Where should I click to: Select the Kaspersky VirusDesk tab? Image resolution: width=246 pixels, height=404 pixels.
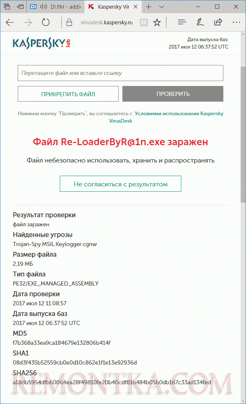[x=113, y=7]
